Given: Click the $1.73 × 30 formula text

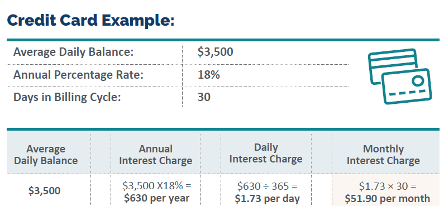Looking at the screenshot, I should (388, 186).
